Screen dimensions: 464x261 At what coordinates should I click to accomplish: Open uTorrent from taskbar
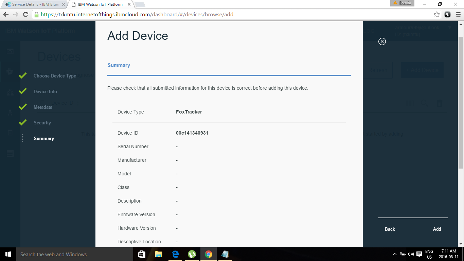coord(192,254)
